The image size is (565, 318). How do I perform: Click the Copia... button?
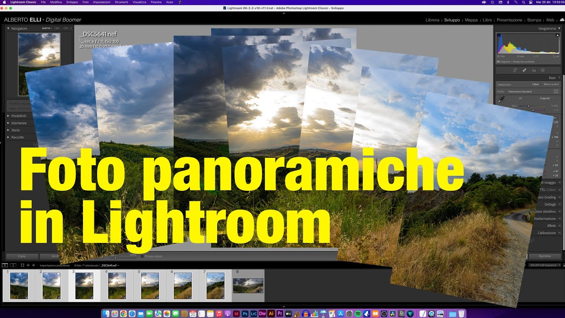[22, 256]
